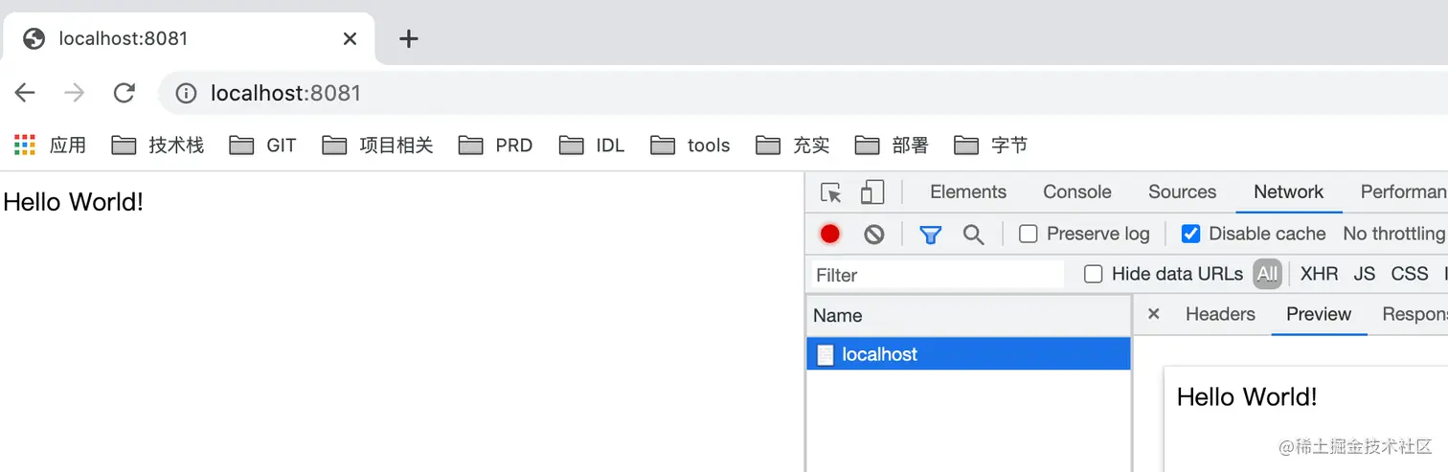Switch to the Console tab

[x=1077, y=191]
